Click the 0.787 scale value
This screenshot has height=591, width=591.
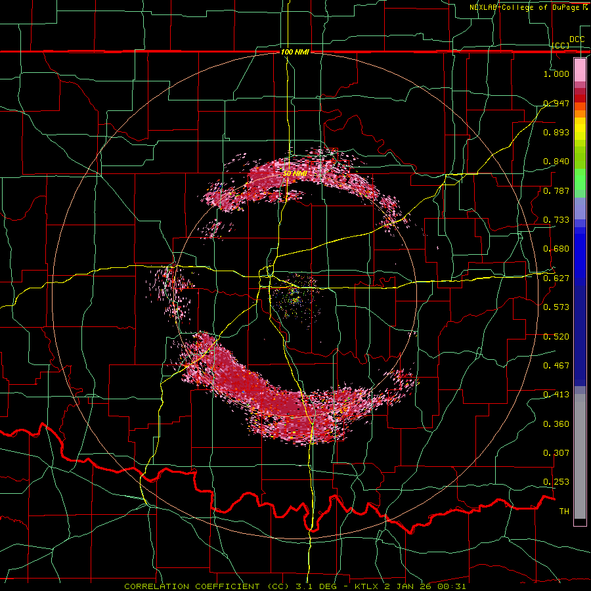coord(556,190)
